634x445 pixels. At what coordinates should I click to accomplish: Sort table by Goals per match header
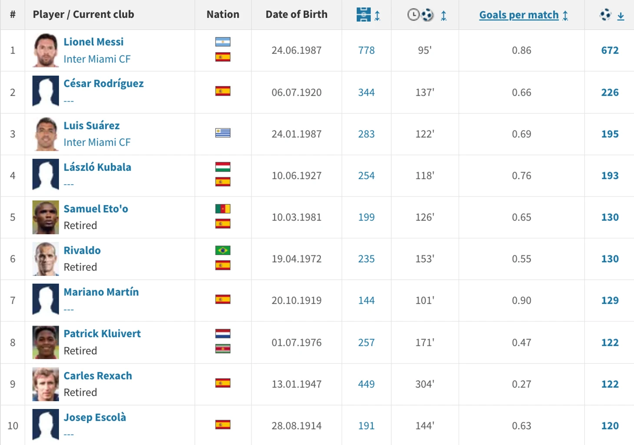coord(519,15)
